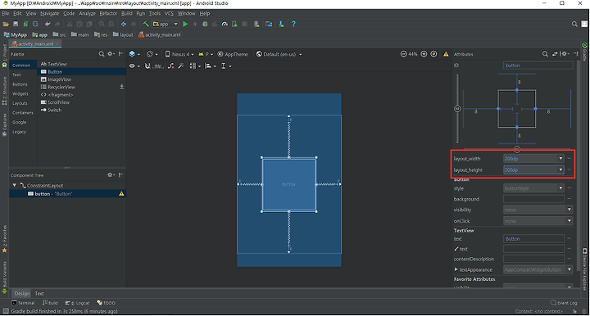Open the Logcat tool window
Viewport: 590px width, 316px height.
(x=78, y=303)
